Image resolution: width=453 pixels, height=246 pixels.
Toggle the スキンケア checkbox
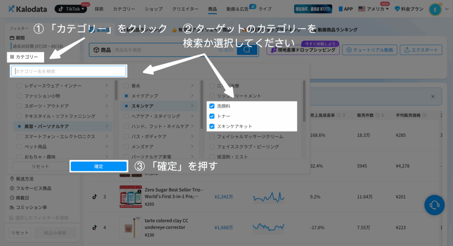pyautogui.click(x=126, y=106)
